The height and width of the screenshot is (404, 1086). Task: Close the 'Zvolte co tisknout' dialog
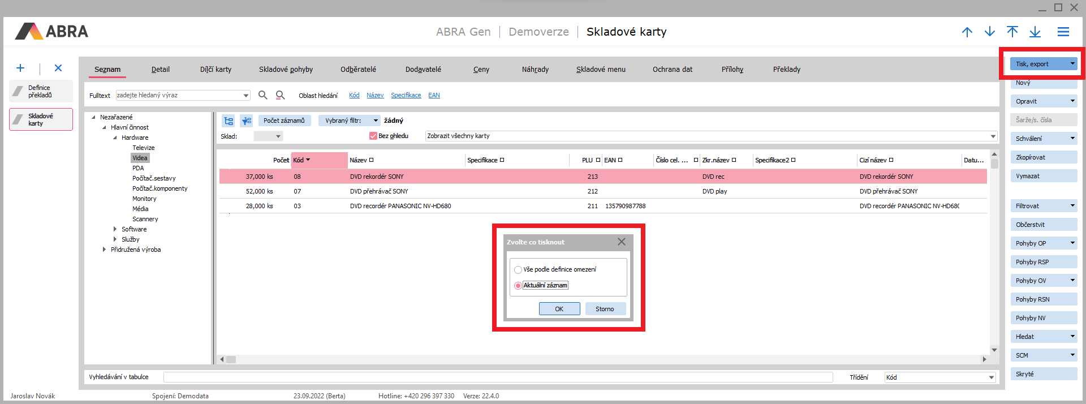tap(621, 242)
